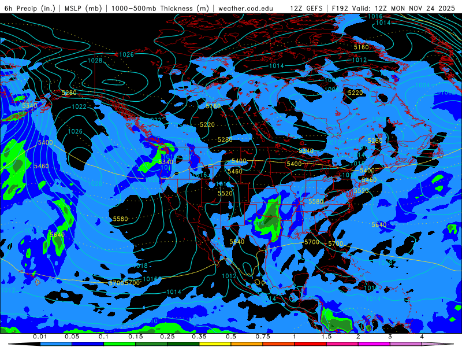Click the 5580 thickness label over the eastern US
Viewport: 462px width, 347px height.
[x=316, y=201]
